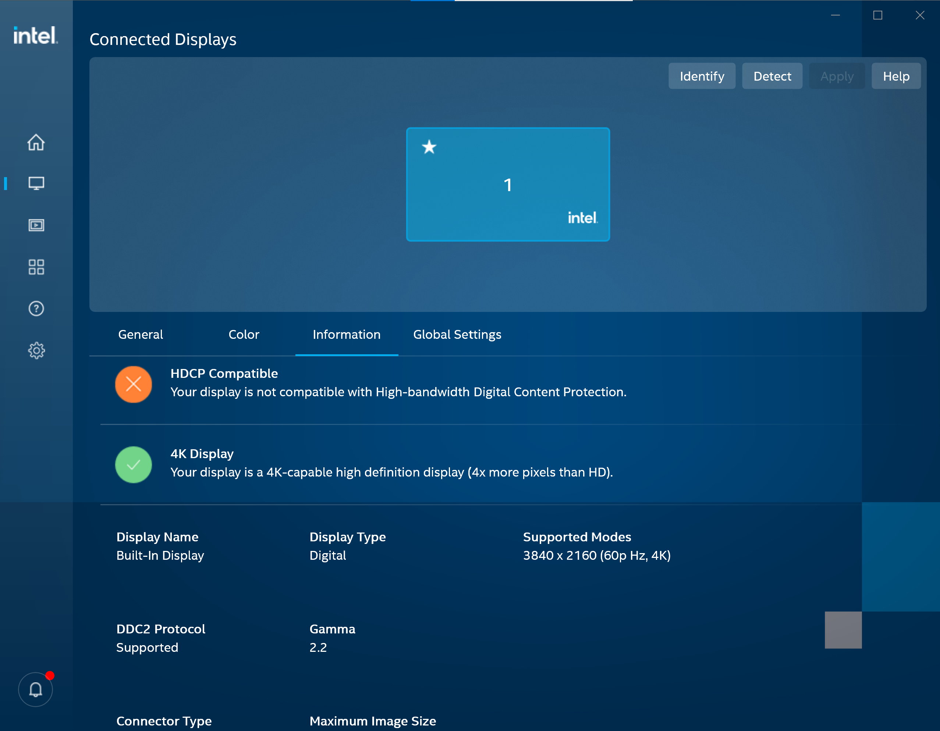Switch to the Color tab
Viewport: 940px width, 731px height.
click(244, 335)
